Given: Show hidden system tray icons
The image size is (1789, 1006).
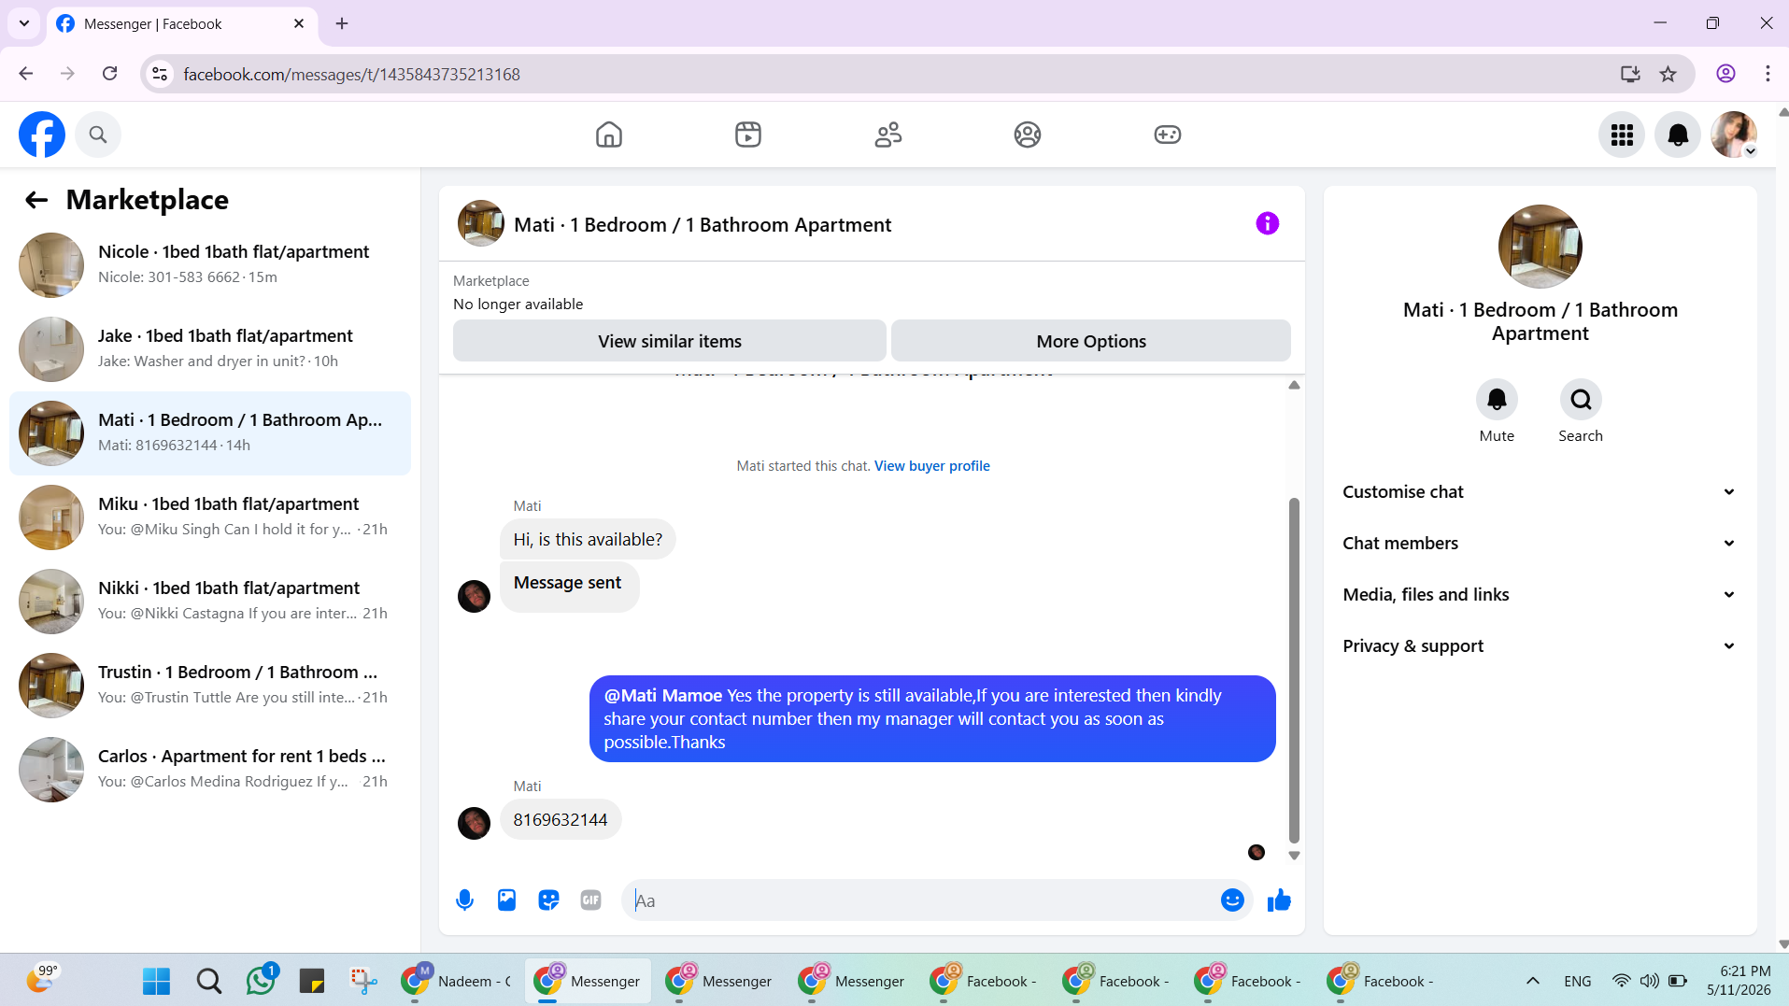Looking at the screenshot, I should tap(1532, 981).
